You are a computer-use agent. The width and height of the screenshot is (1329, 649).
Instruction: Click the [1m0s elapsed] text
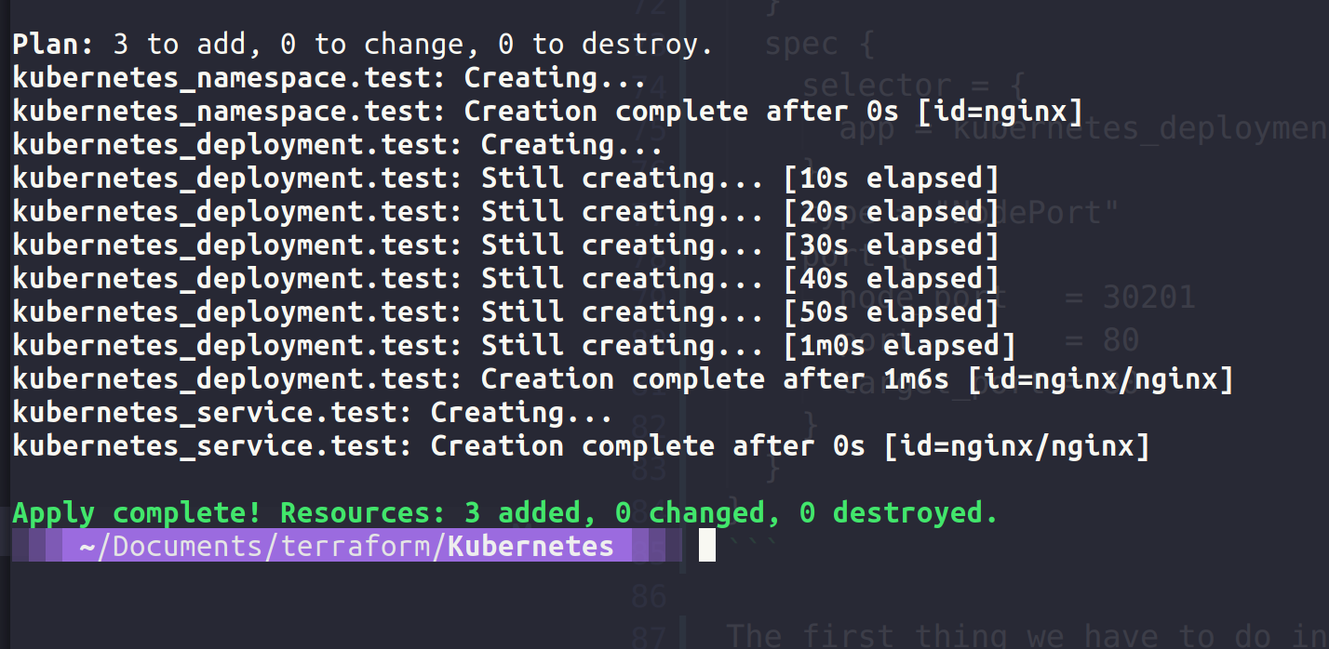(x=900, y=346)
